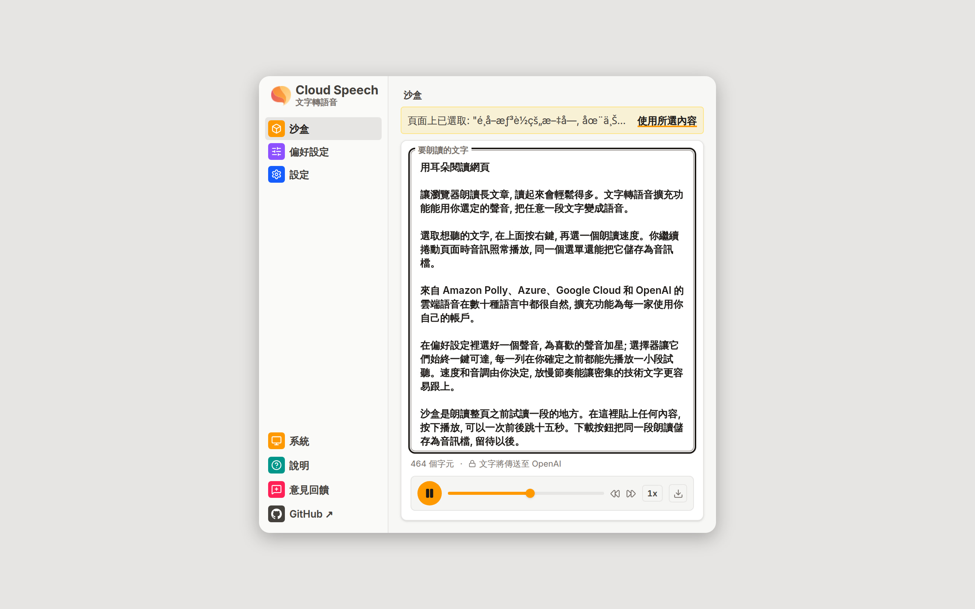Viewport: 975px width, 609px height.
Task: Click the playback progress slider thumb
Action: (530, 493)
